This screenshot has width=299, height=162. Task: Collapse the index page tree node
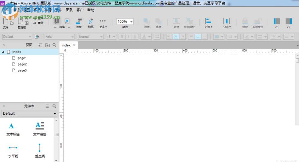click(3, 52)
